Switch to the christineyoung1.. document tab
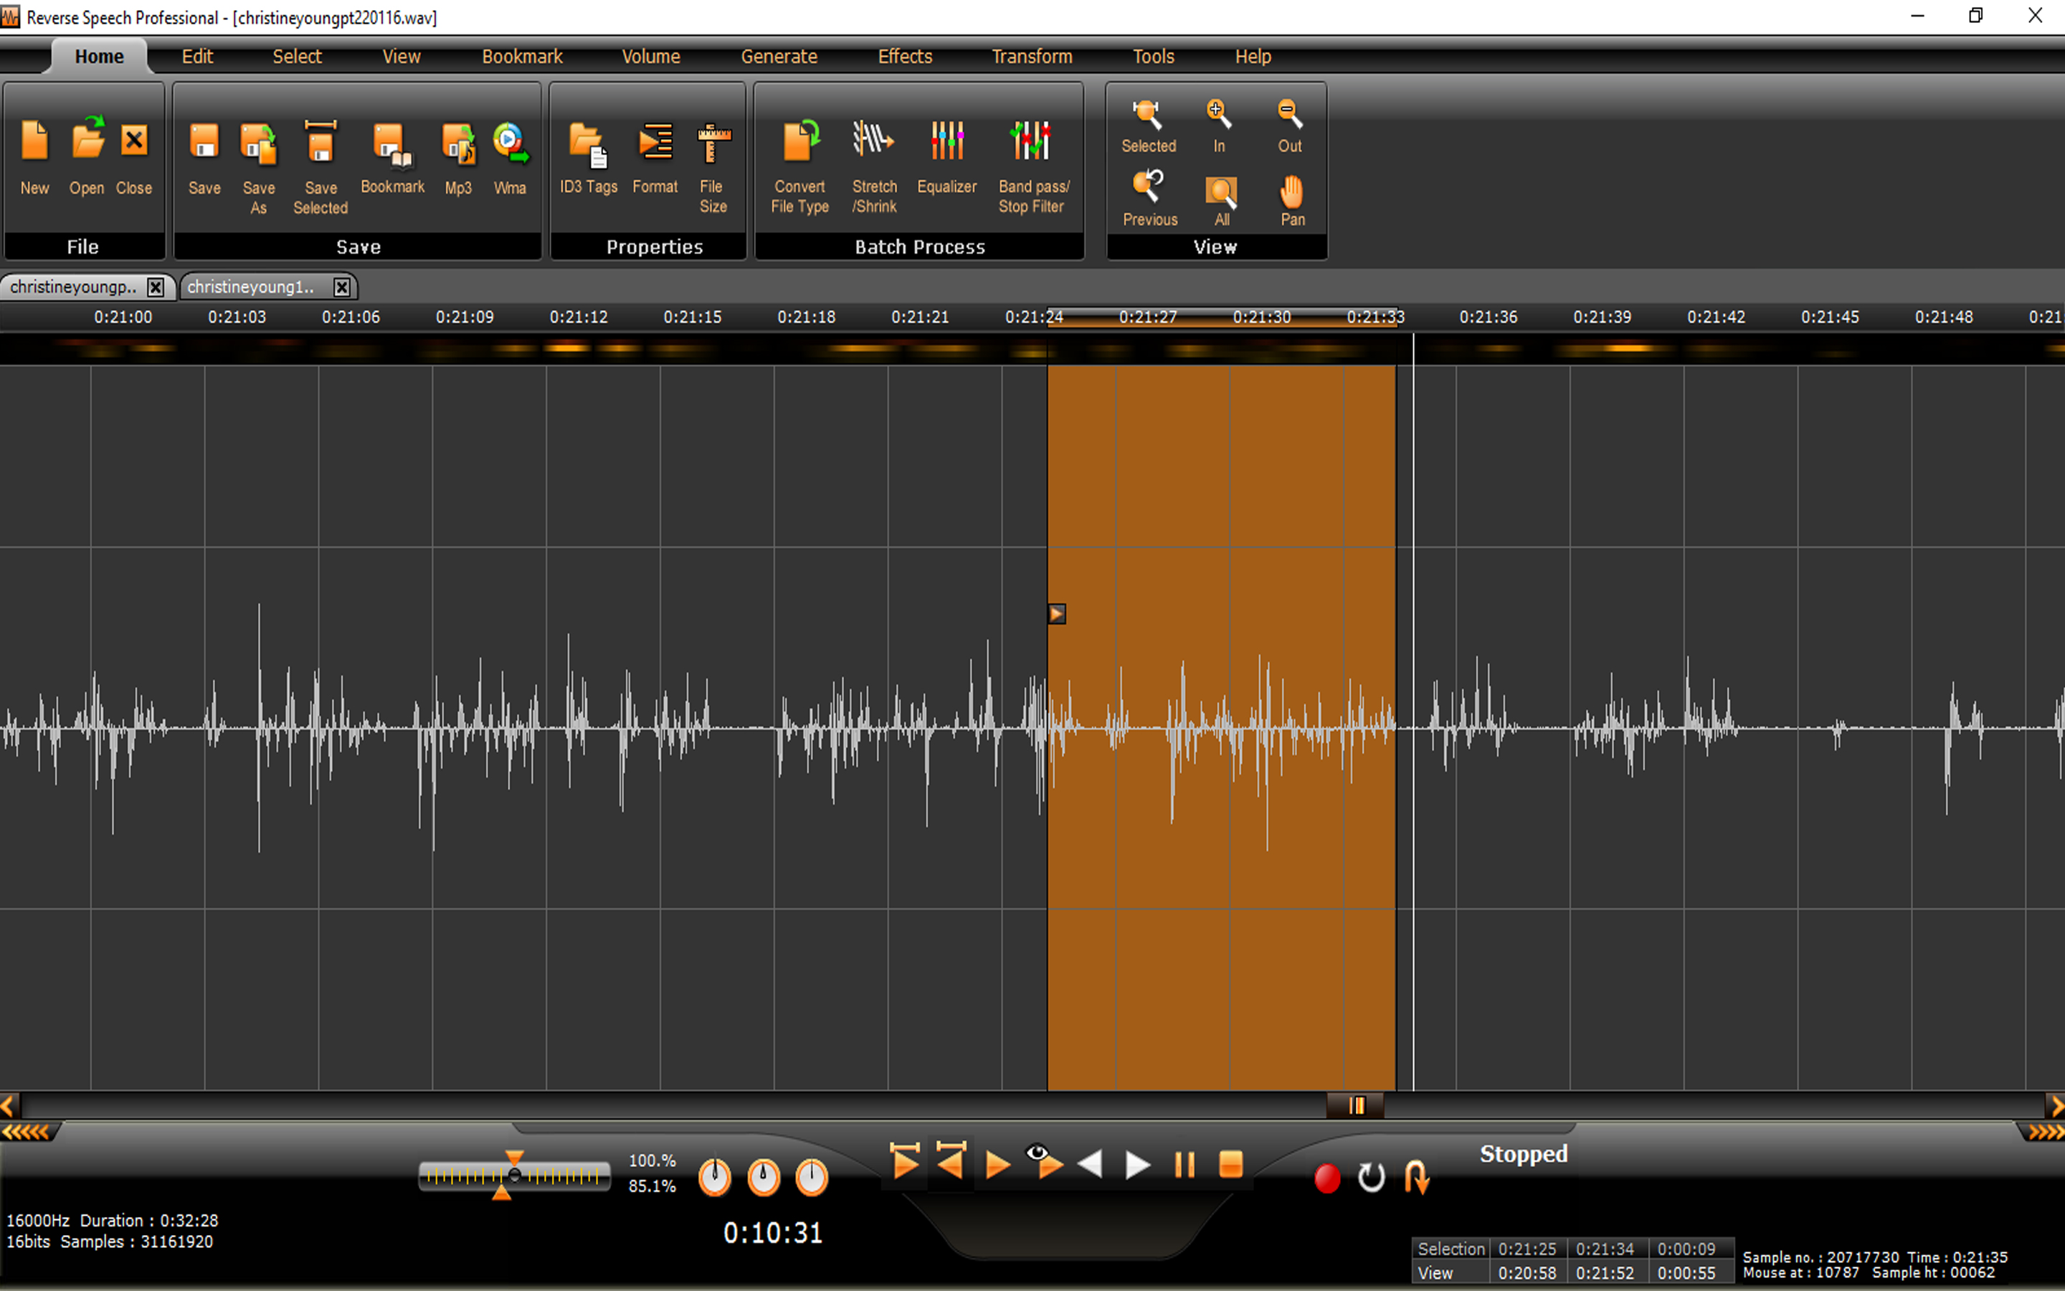This screenshot has width=2065, height=1291. pyautogui.click(x=251, y=287)
